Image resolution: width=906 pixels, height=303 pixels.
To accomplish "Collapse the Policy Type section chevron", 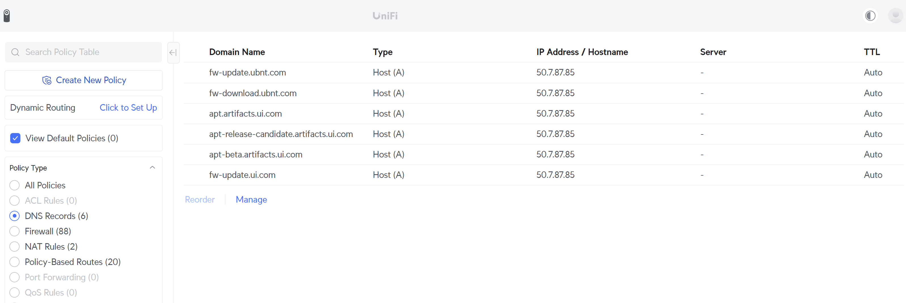I will (x=152, y=167).
